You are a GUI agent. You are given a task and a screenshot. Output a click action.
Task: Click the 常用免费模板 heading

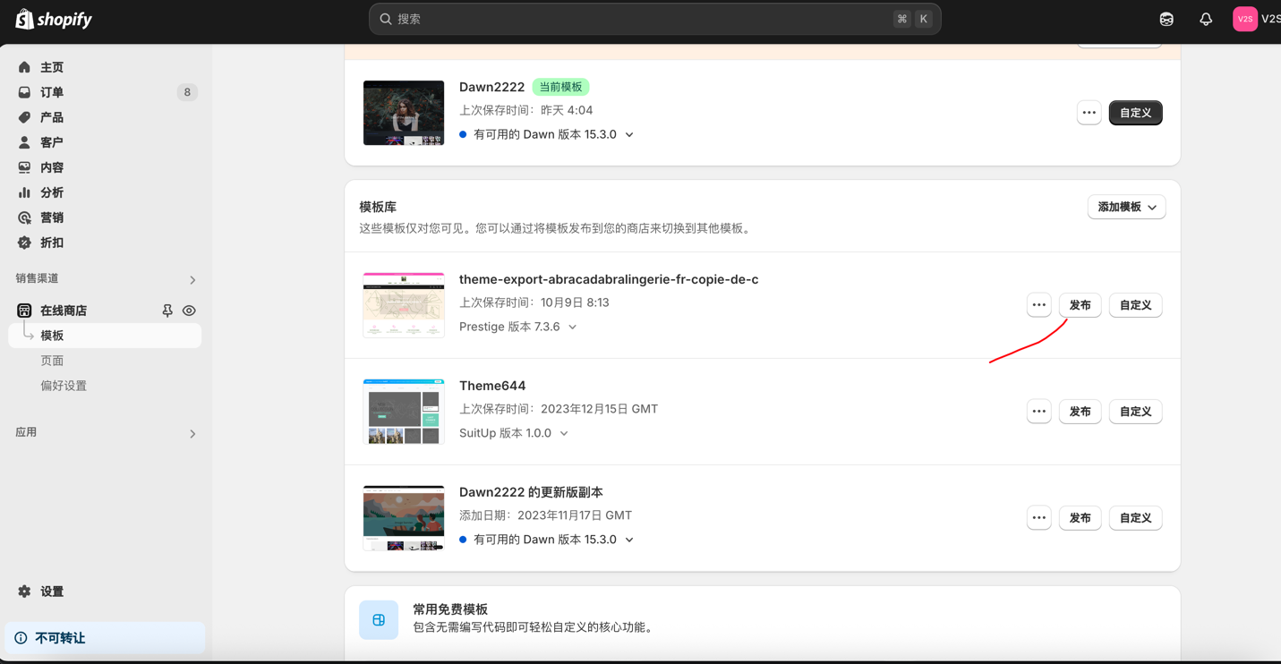click(x=450, y=609)
